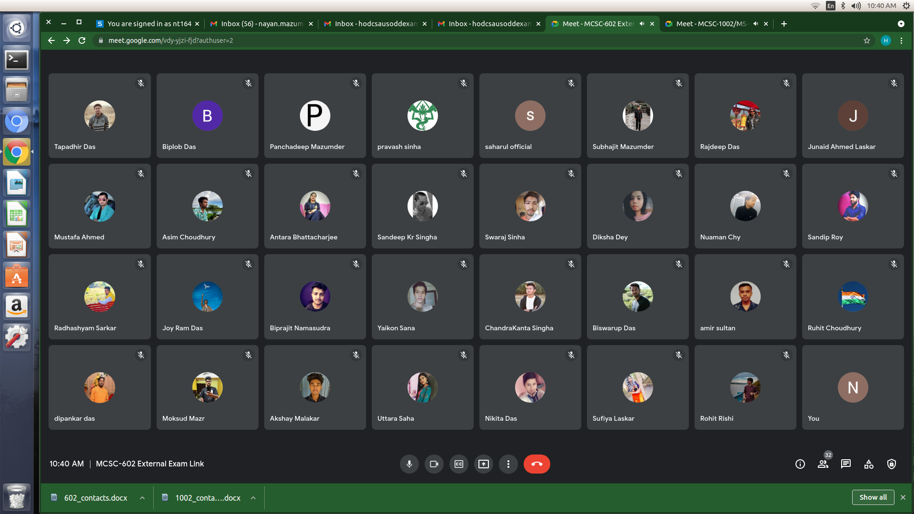Open more options three-dot menu in call bar
Screen dimensions: 914x514
(x=508, y=464)
